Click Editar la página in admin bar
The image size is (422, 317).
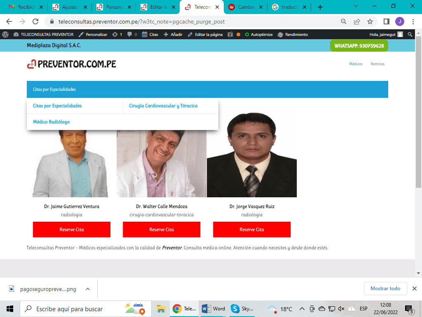point(205,35)
